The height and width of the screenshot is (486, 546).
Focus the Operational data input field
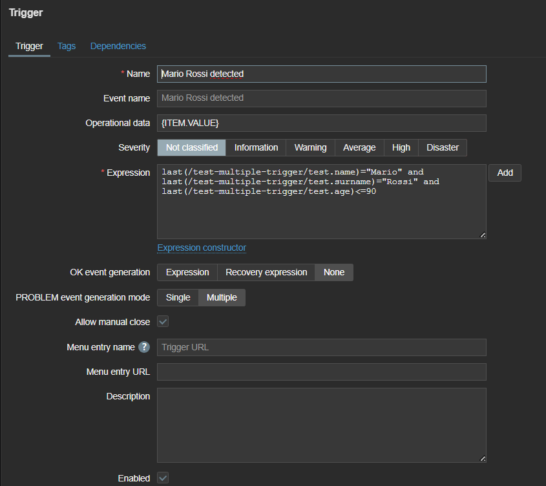[x=321, y=123]
